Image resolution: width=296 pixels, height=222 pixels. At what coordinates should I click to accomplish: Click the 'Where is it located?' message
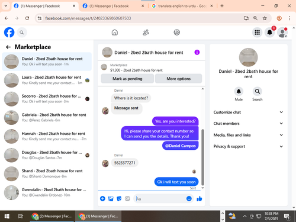(131, 98)
